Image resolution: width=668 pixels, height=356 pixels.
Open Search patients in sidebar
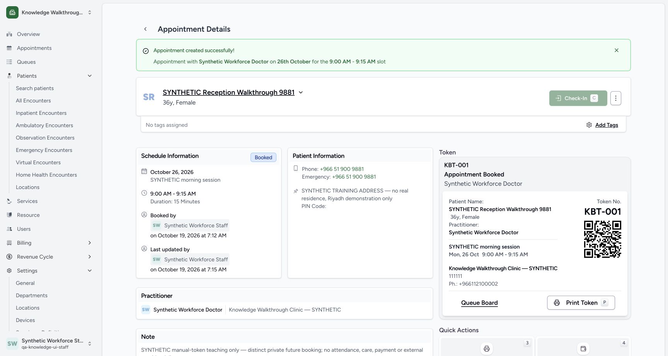click(x=35, y=88)
